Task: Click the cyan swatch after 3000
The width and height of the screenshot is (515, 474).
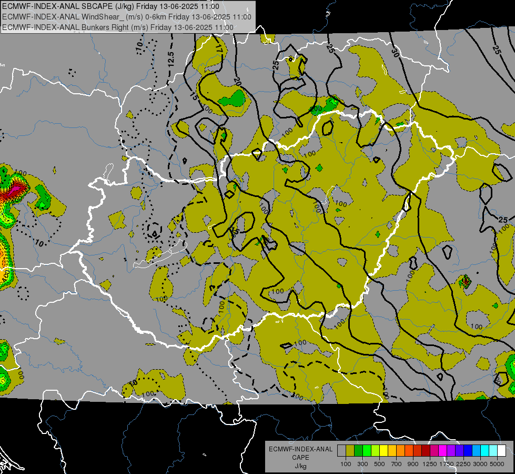Action: [x=485, y=451]
